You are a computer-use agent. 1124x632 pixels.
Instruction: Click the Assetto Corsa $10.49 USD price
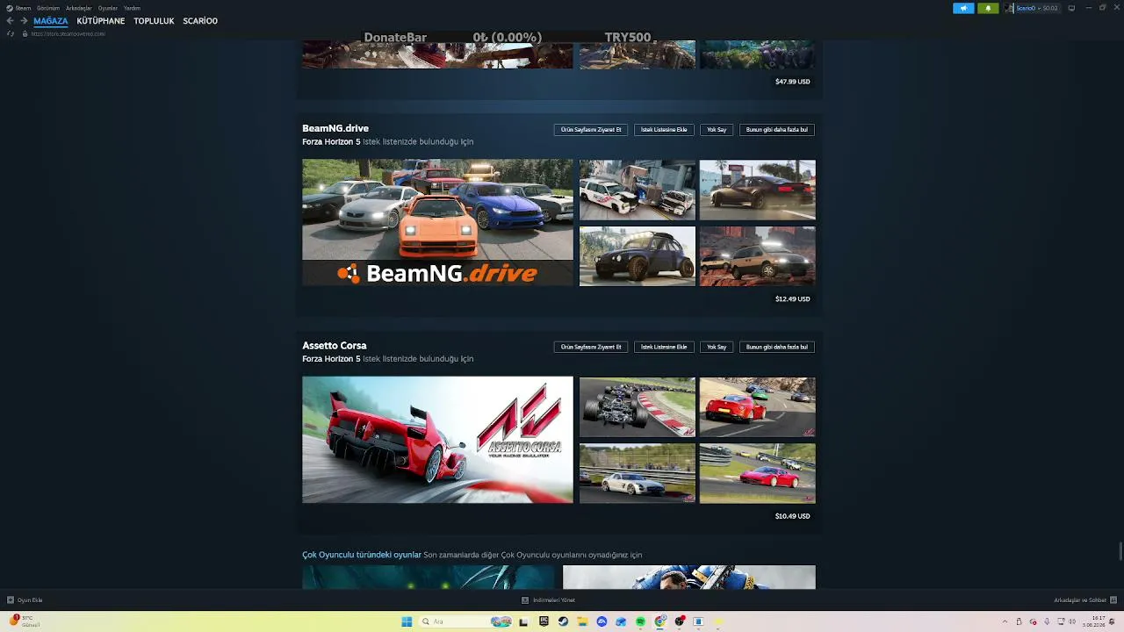coord(792,516)
